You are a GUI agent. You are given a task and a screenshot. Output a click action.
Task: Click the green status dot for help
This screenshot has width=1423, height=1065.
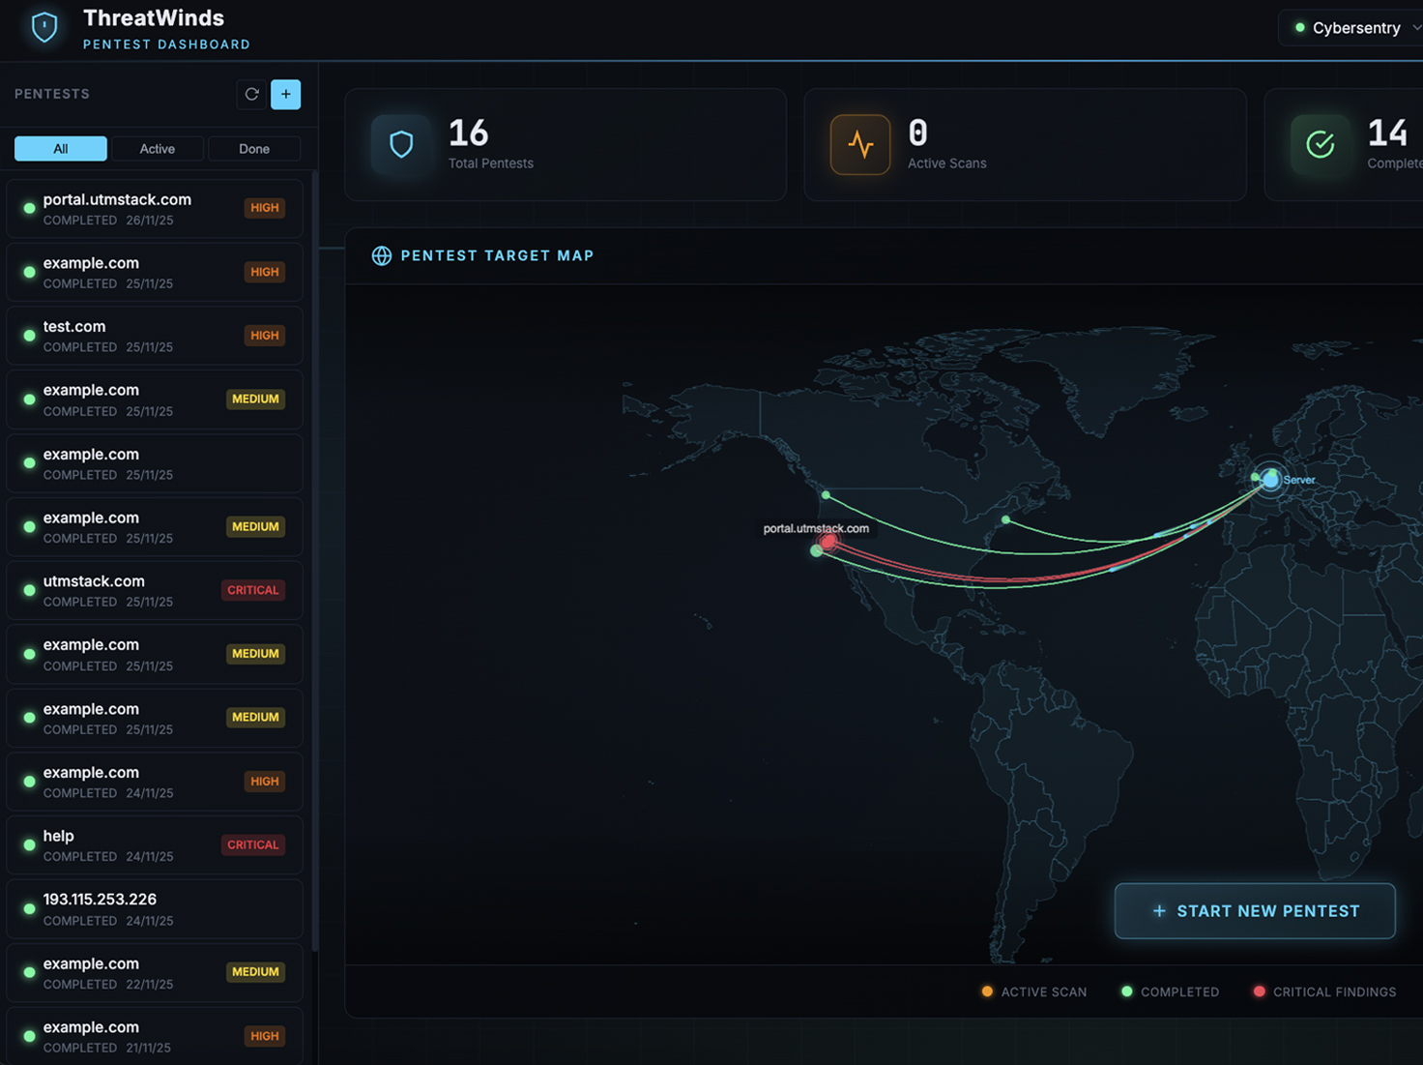pyautogui.click(x=29, y=845)
